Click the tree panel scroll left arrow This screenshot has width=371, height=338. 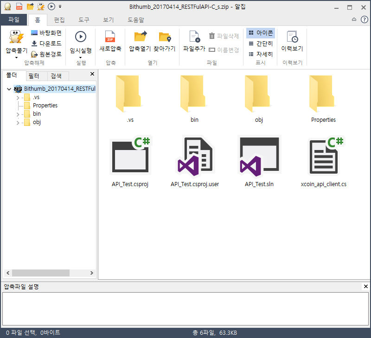(8, 273)
